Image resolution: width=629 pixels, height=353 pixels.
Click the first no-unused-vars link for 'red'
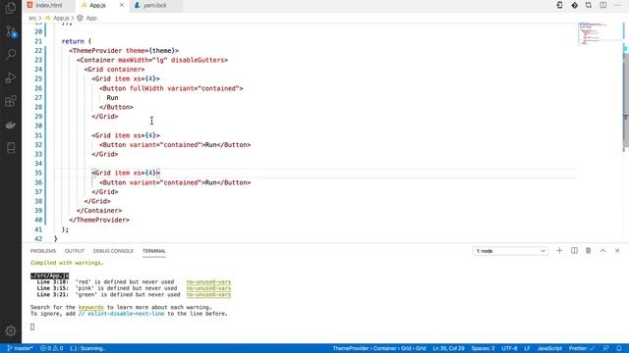208,281
